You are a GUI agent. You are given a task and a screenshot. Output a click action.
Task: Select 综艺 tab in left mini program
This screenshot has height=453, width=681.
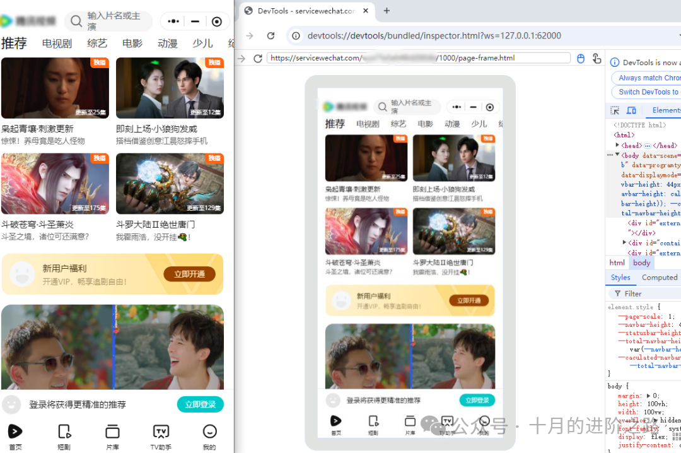pyautogui.click(x=97, y=44)
